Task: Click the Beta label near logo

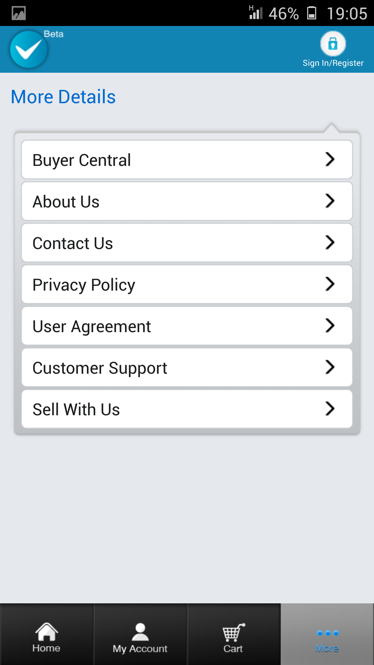Action: (54, 34)
